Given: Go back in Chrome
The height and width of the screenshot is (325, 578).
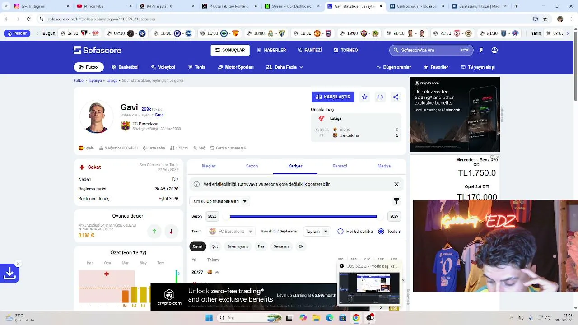Looking at the screenshot, I should tap(7, 19).
